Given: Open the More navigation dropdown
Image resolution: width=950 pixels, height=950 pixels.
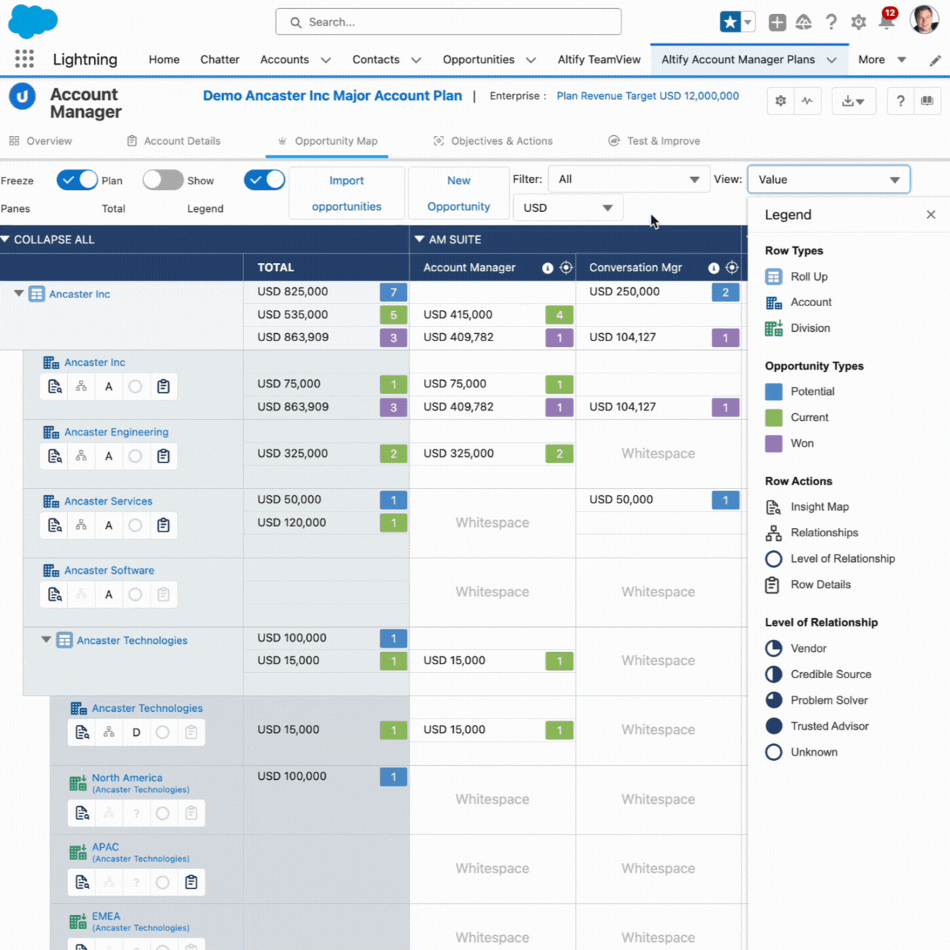Looking at the screenshot, I should (882, 60).
